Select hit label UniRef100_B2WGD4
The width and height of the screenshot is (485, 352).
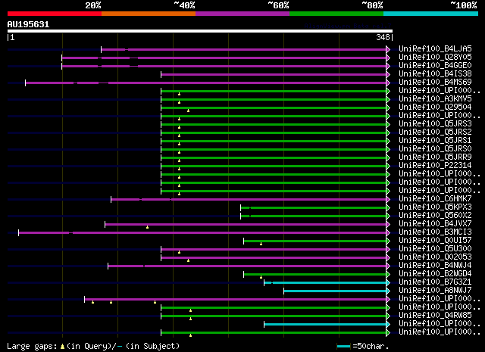point(435,274)
